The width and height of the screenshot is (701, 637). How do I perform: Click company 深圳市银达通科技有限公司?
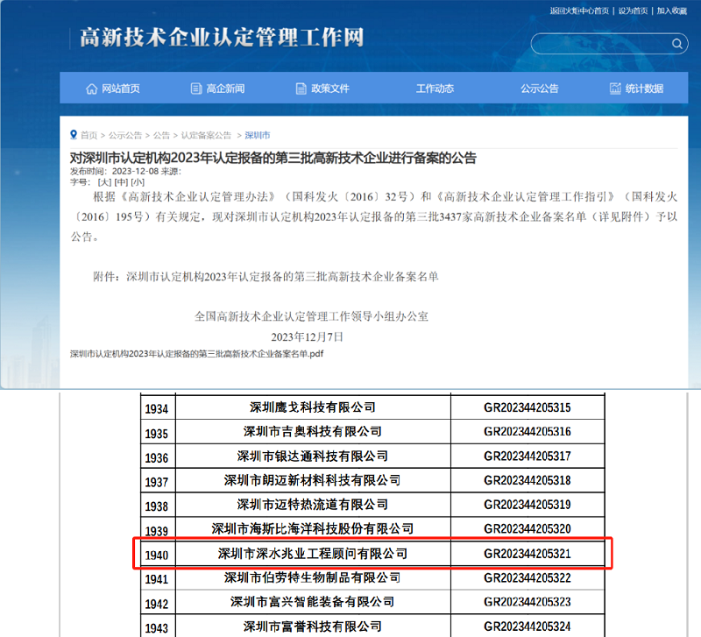point(313,456)
